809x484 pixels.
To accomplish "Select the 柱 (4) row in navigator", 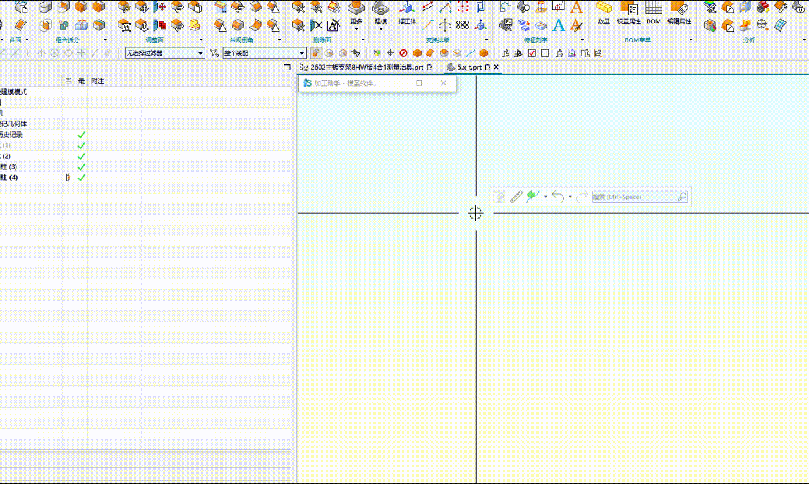I will pyautogui.click(x=145, y=178).
